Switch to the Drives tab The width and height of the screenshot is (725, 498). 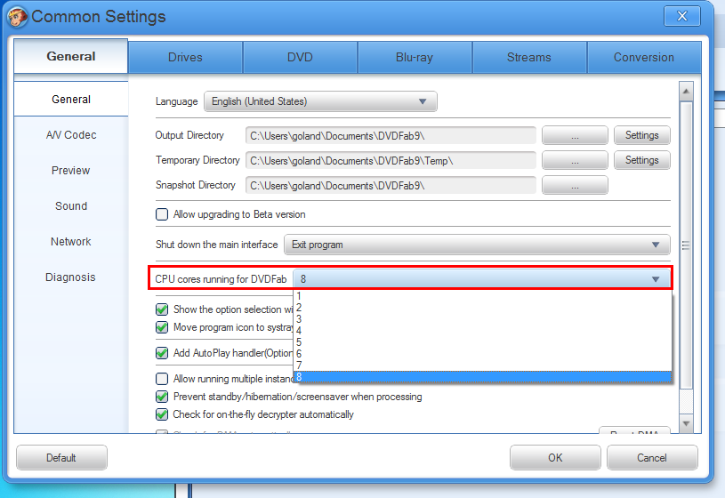(185, 57)
